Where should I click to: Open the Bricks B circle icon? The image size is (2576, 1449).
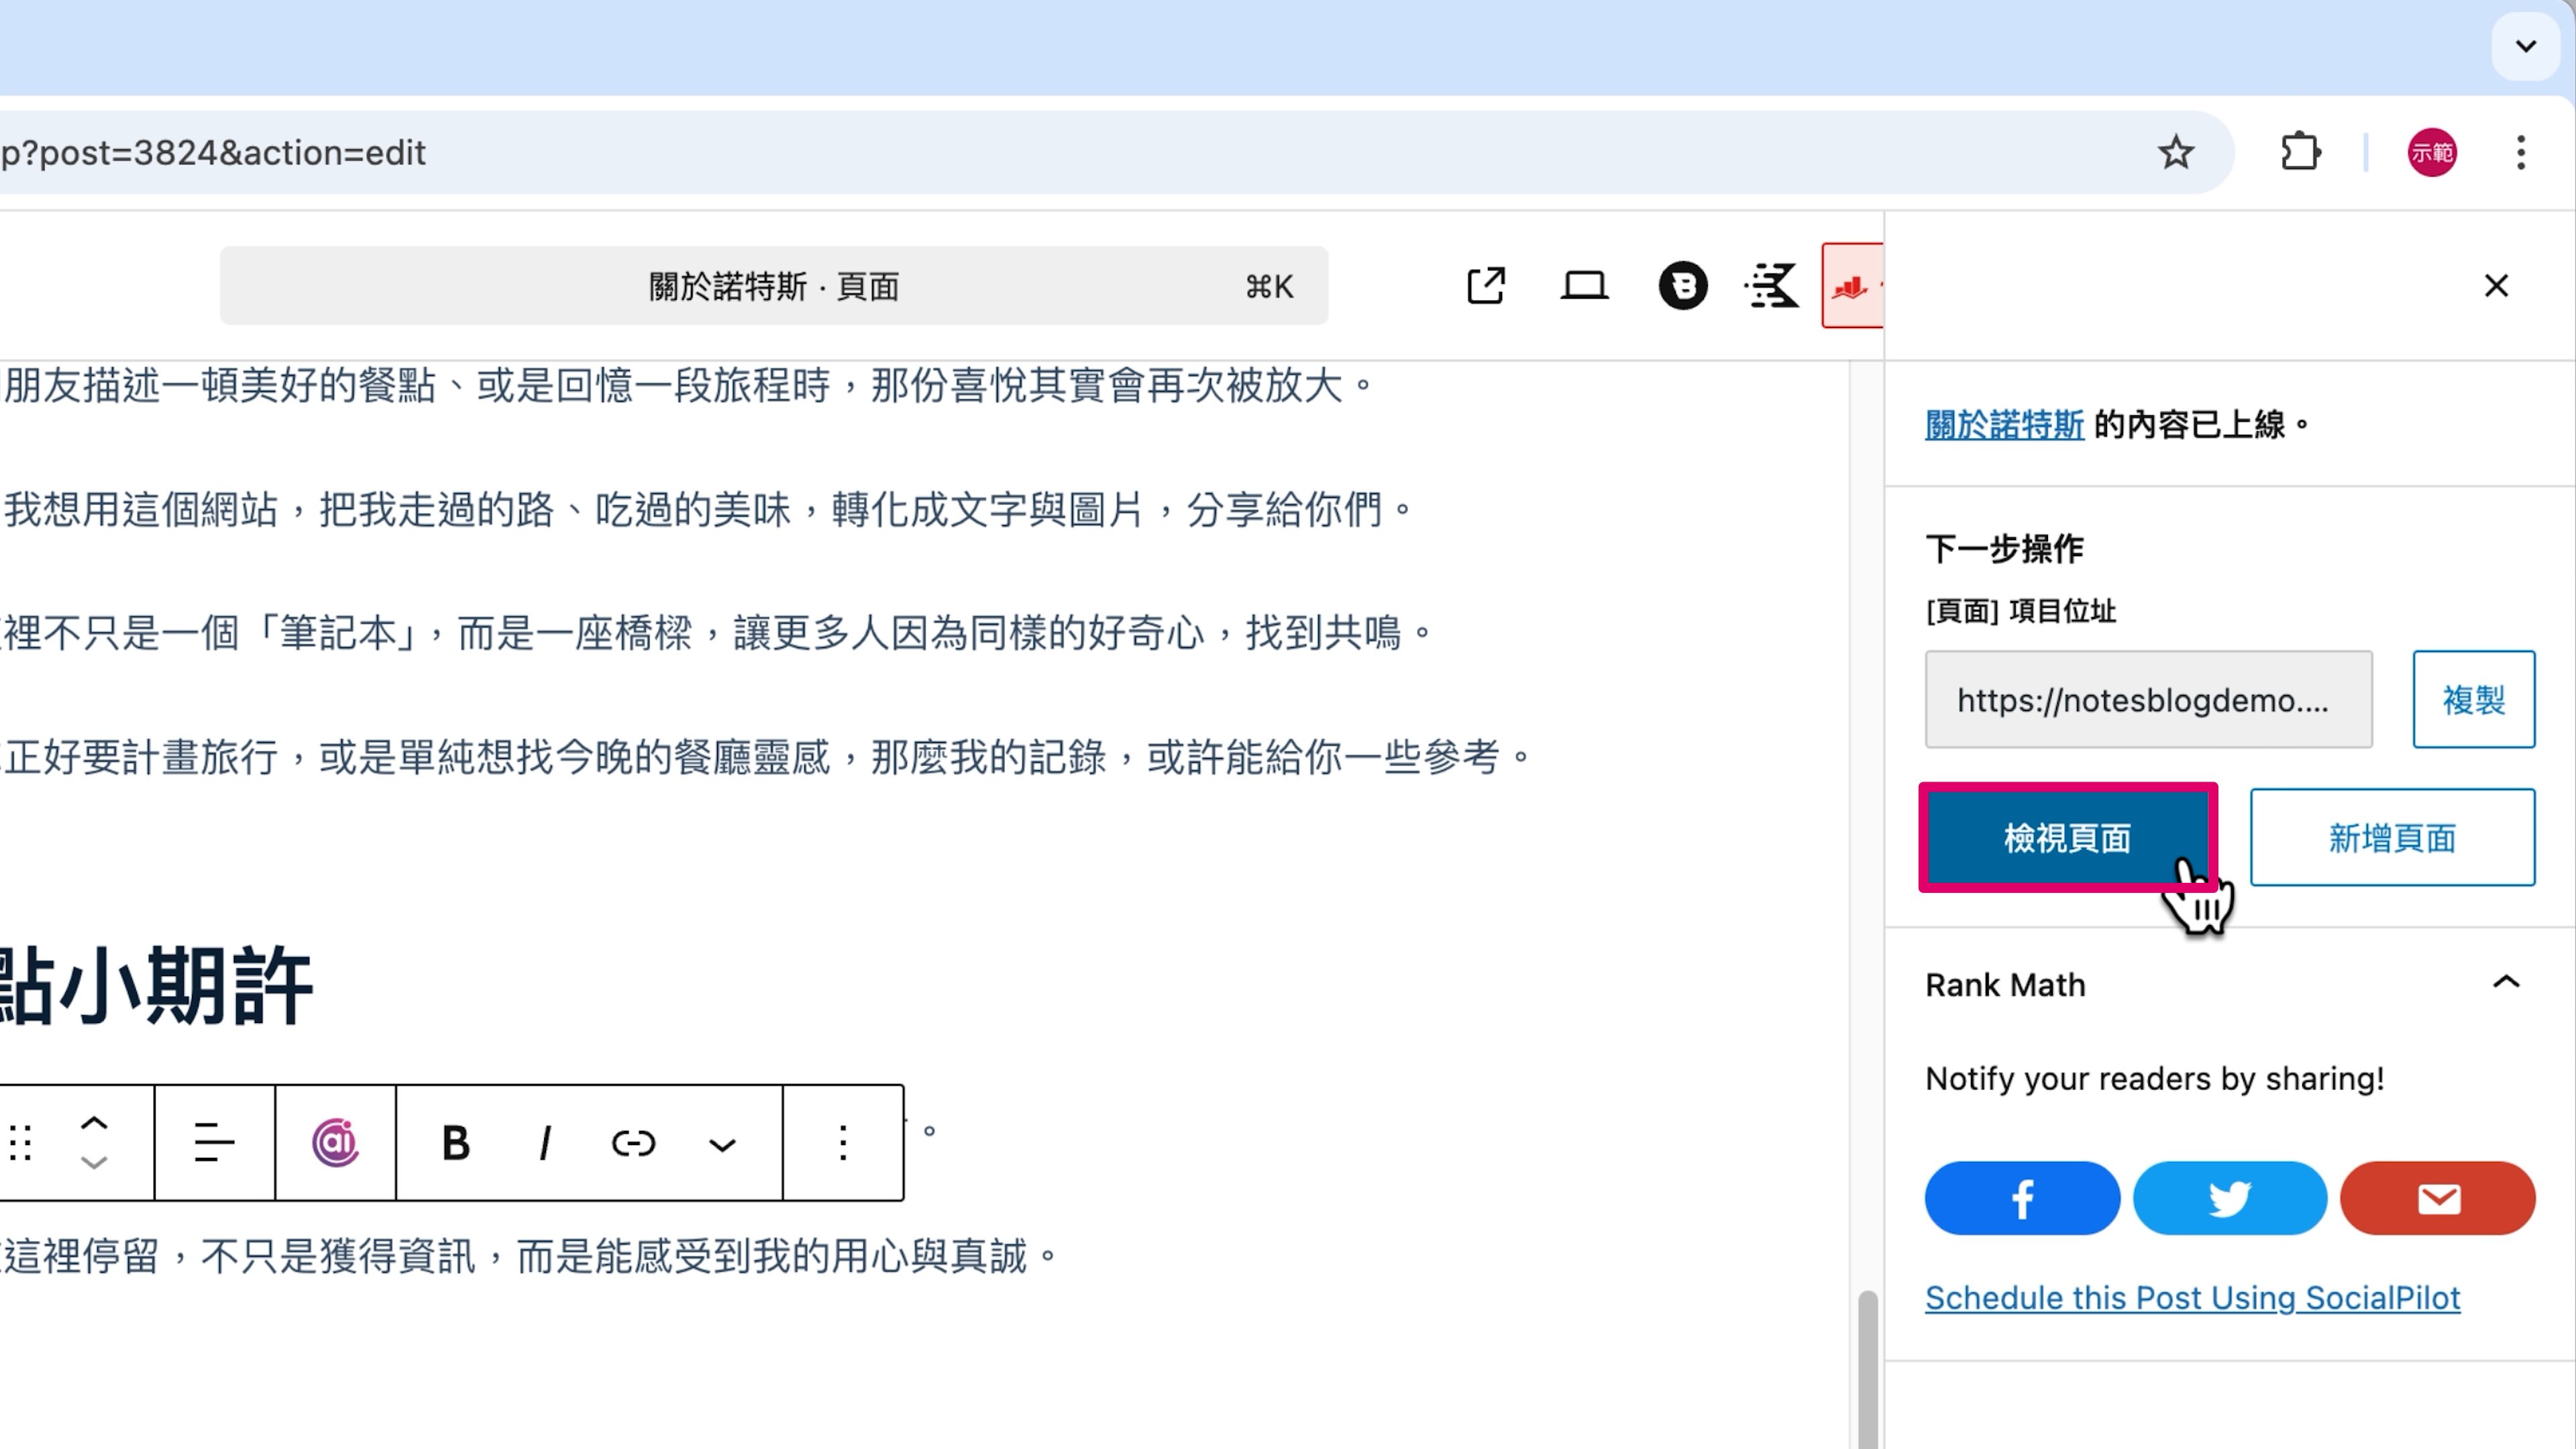[1683, 286]
